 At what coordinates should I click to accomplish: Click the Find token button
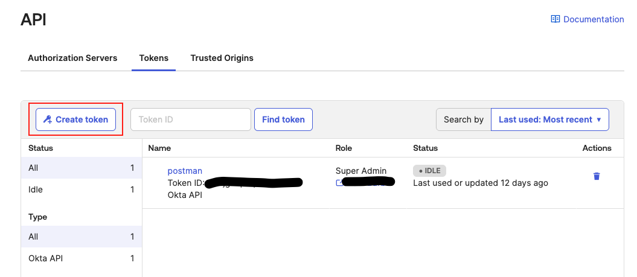tap(283, 119)
